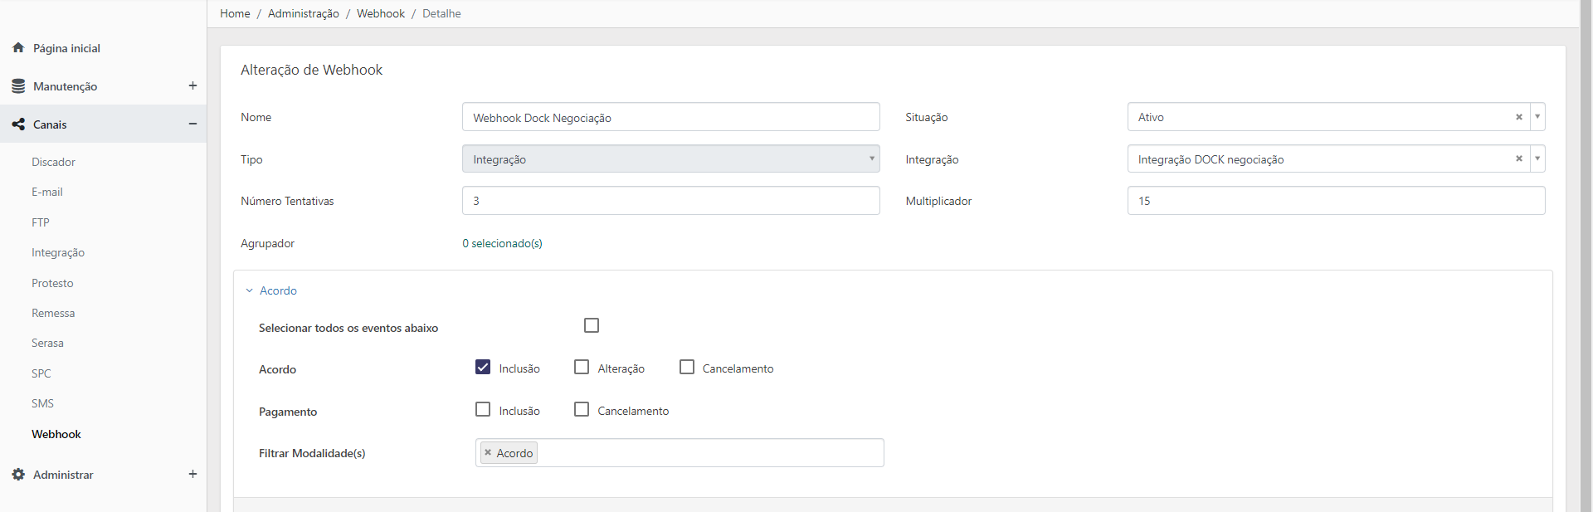Screen dimensions: 1593x512
Task: Go to Webhook breadcrumb link
Action: pos(381,13)
